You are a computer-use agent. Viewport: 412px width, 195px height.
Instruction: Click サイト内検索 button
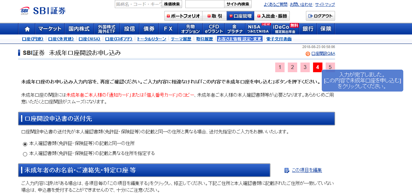coord(238,4)
